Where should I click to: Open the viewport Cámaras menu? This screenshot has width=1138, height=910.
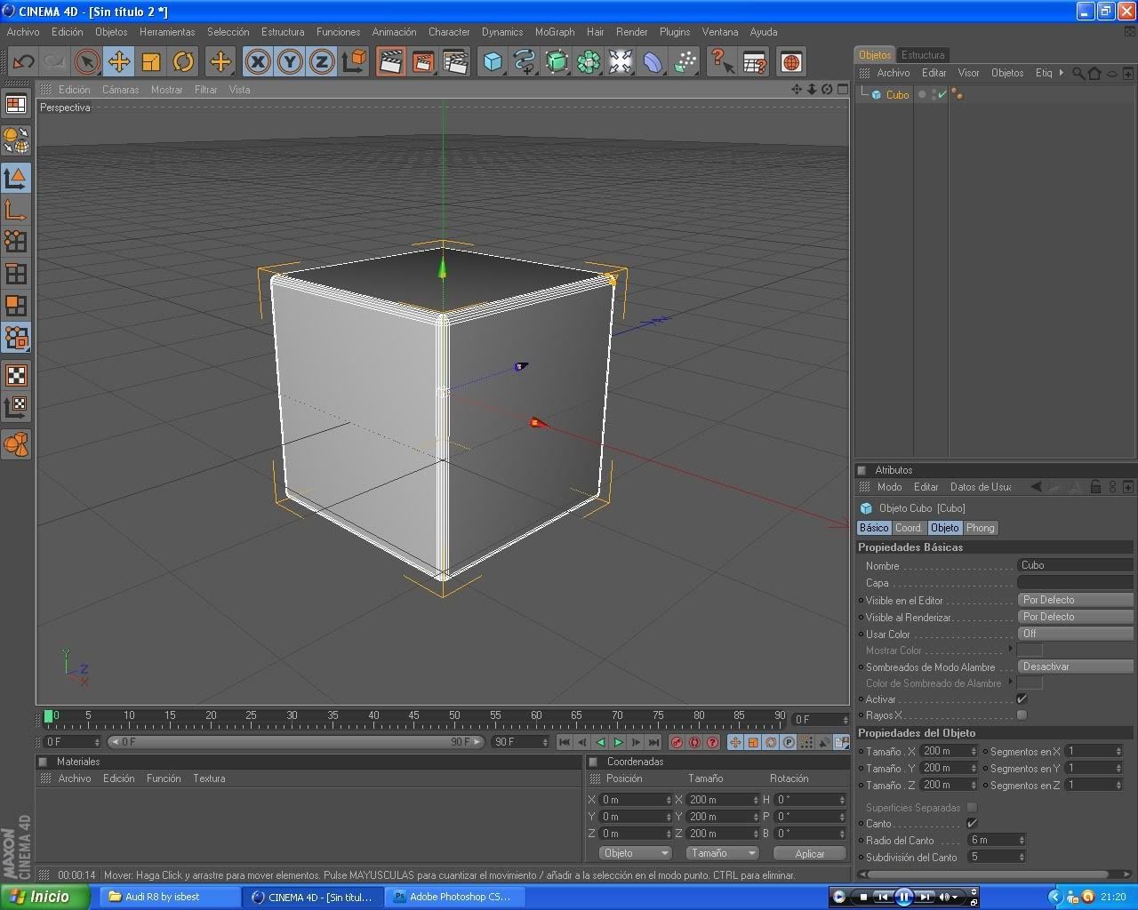(120, 90)
